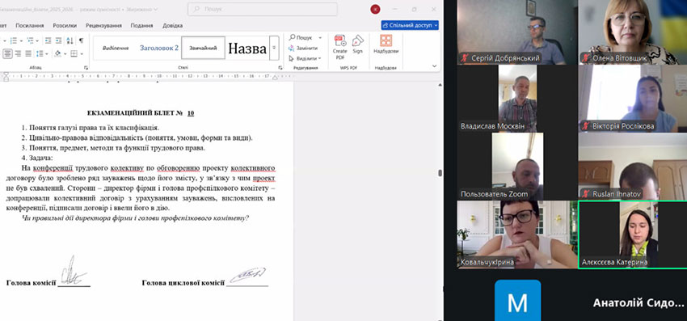Open the line spacing dropdown arrow

[x=47, y=54]
